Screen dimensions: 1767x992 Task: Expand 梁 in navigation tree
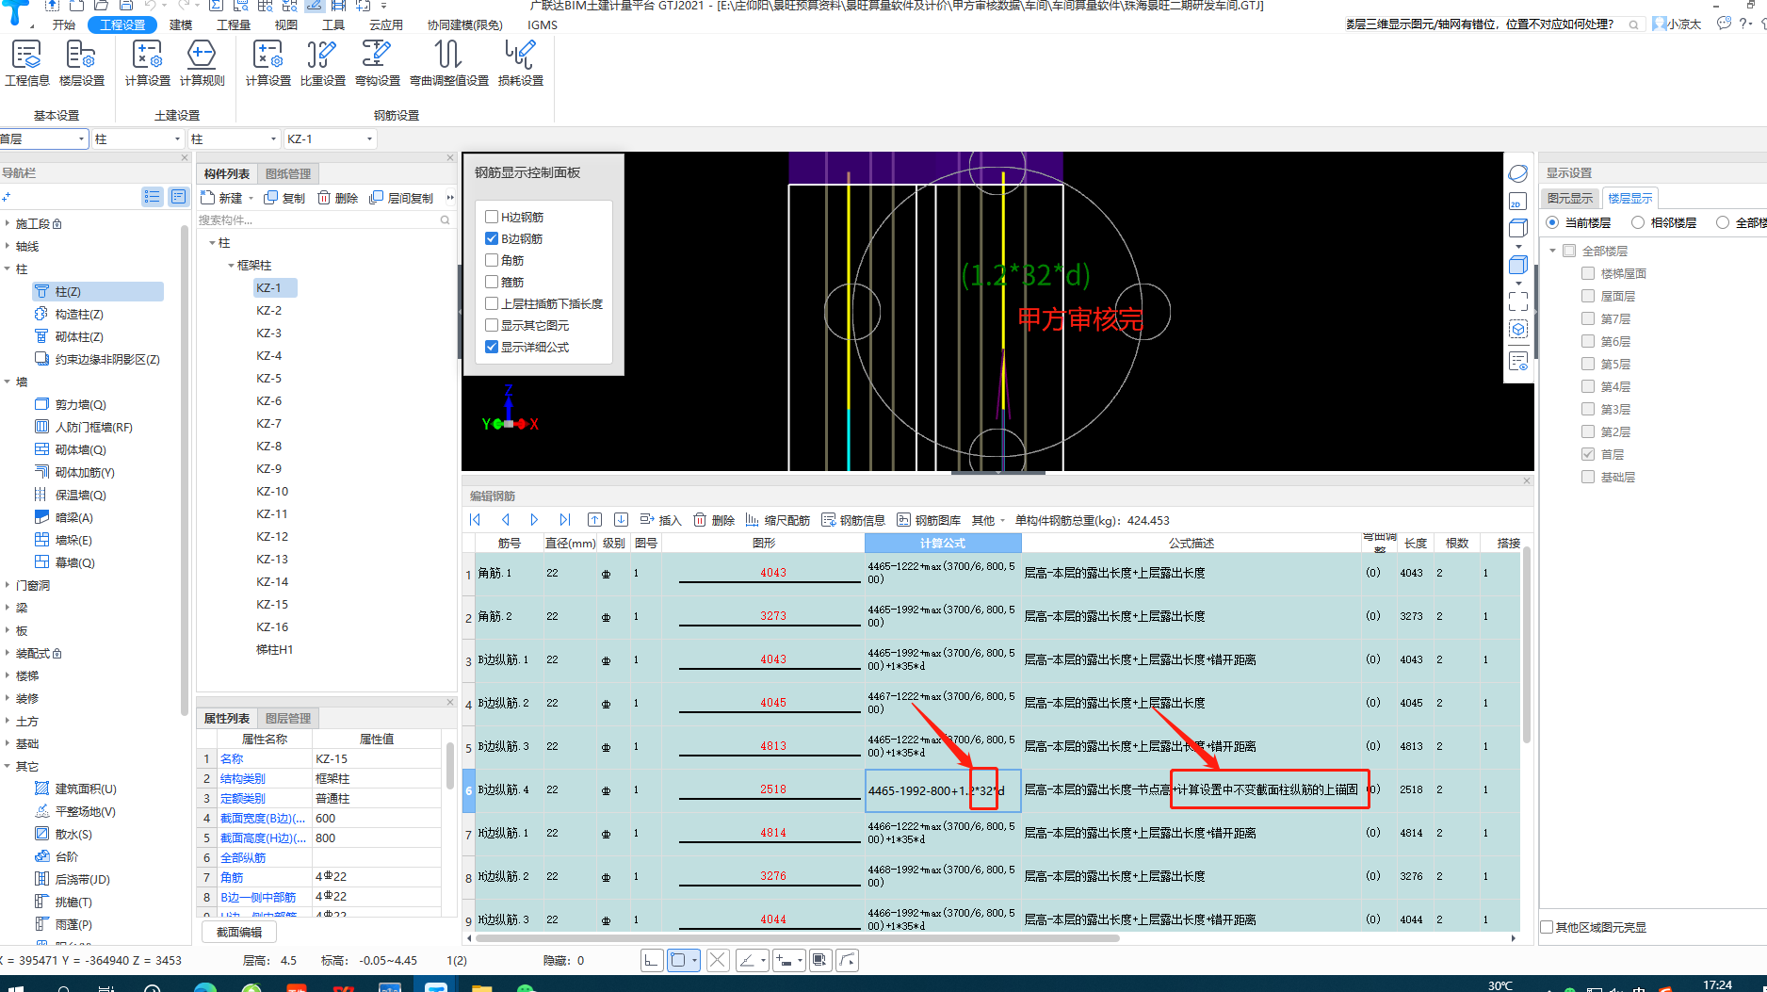tap(8, 609)
